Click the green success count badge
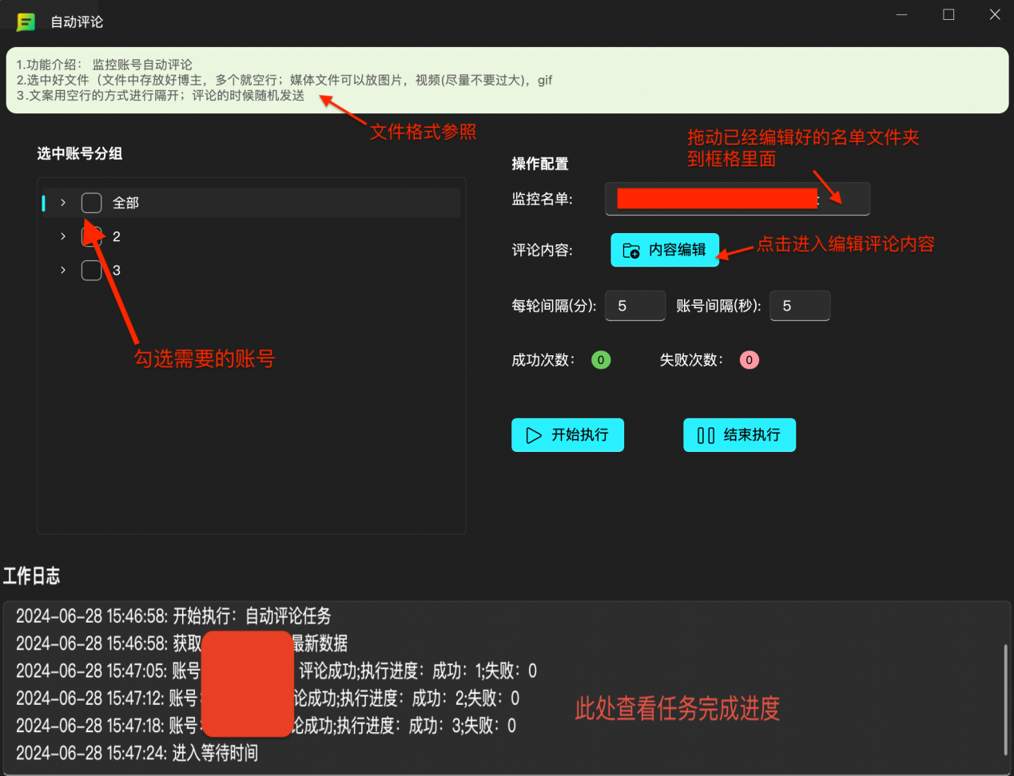Image resolution: width=1014 pixels, height=776 pixels. pos(601,360)
